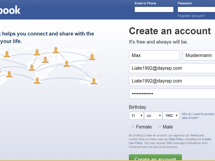Edit the second Liate1992@dayrep.com confirmation field
Viewport: 215px width, 161px height.
tap(172, 81)
